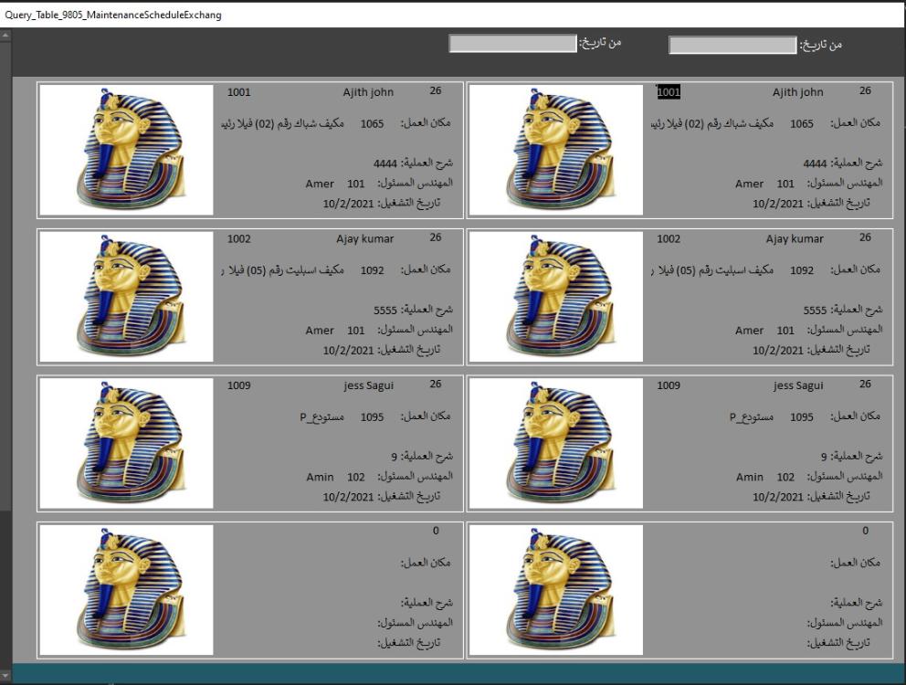Click the name Ajay kumar in the left card
The height and width of the screenshot is (685, 906).
click(x=365, y=238)
